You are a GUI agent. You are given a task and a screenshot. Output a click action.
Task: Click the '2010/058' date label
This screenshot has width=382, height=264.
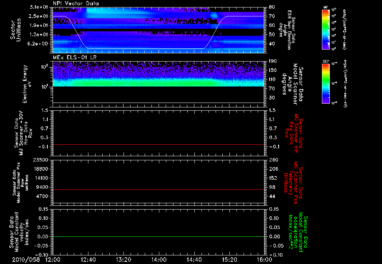pos(26,260)
